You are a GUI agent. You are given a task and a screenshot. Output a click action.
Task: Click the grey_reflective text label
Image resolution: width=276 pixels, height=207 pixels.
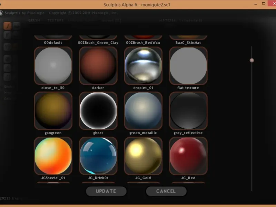[x=188, y=133]
